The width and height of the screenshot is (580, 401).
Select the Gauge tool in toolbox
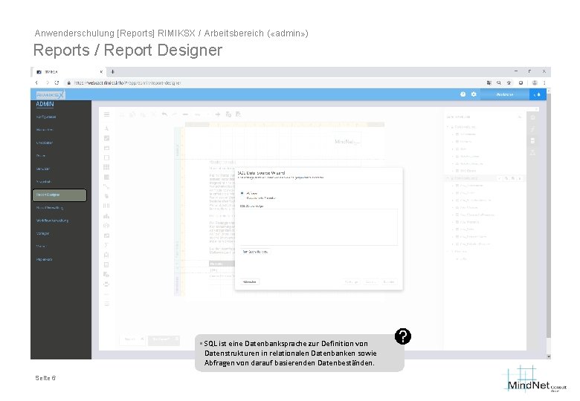point(106,225)
